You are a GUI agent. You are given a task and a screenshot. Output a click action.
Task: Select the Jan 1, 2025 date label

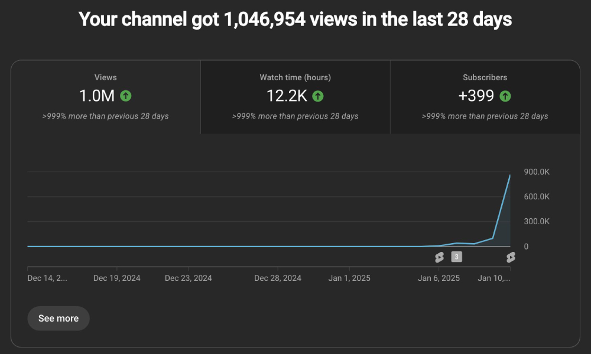point(349,278)
